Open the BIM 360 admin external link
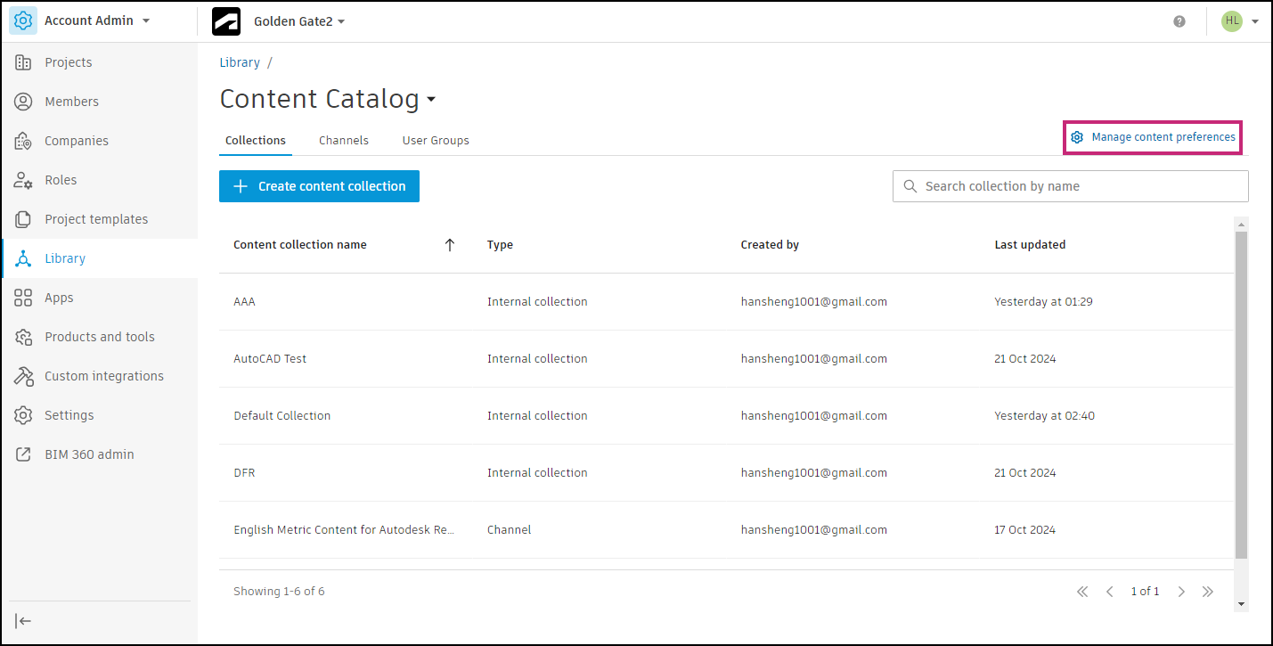The height and width of the screenshot is (646, 1273). coord(23,454)
